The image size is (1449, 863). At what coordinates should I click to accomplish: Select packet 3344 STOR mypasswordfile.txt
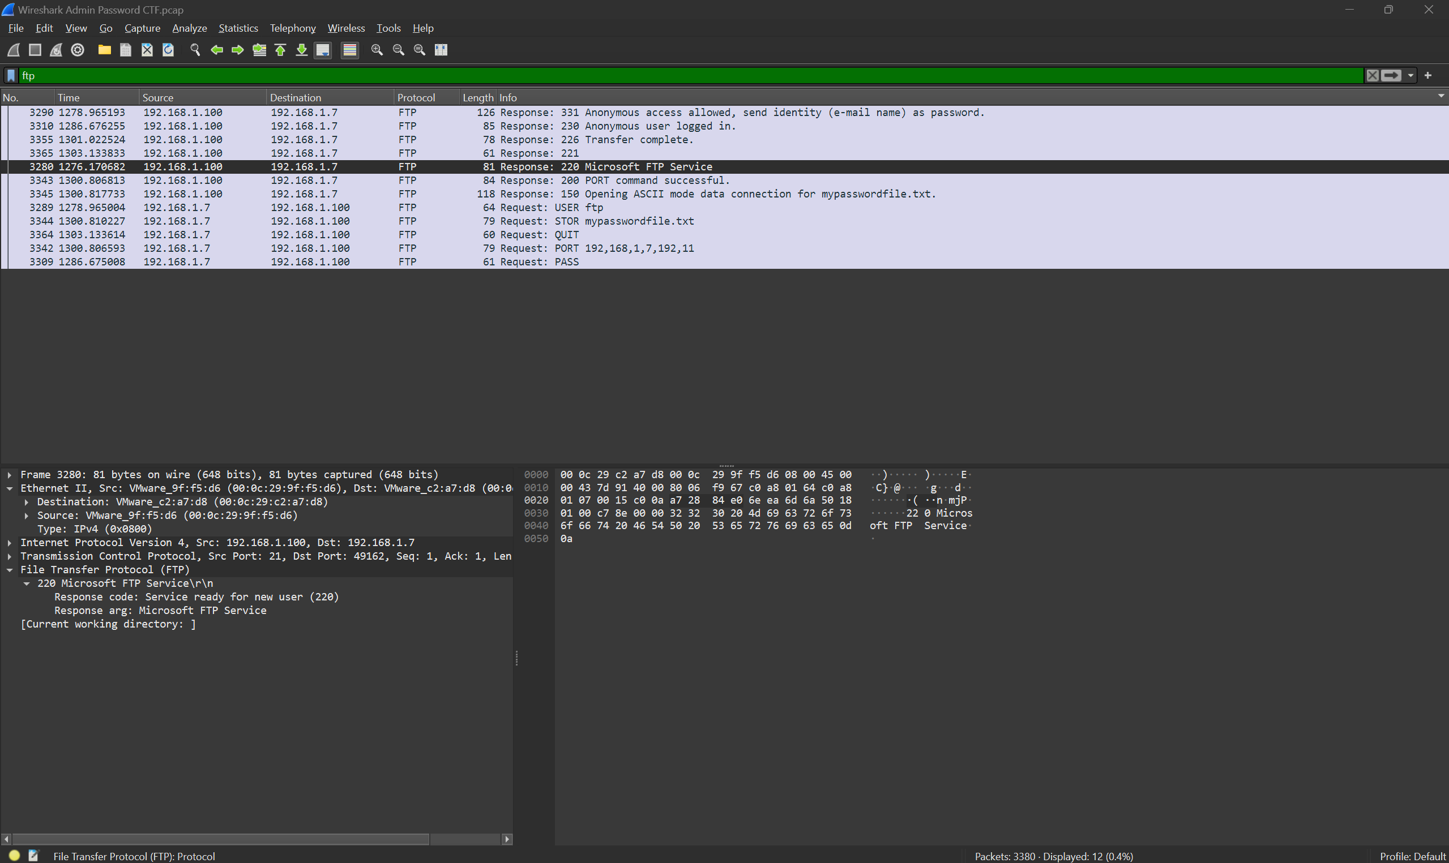tap(724, 222)
